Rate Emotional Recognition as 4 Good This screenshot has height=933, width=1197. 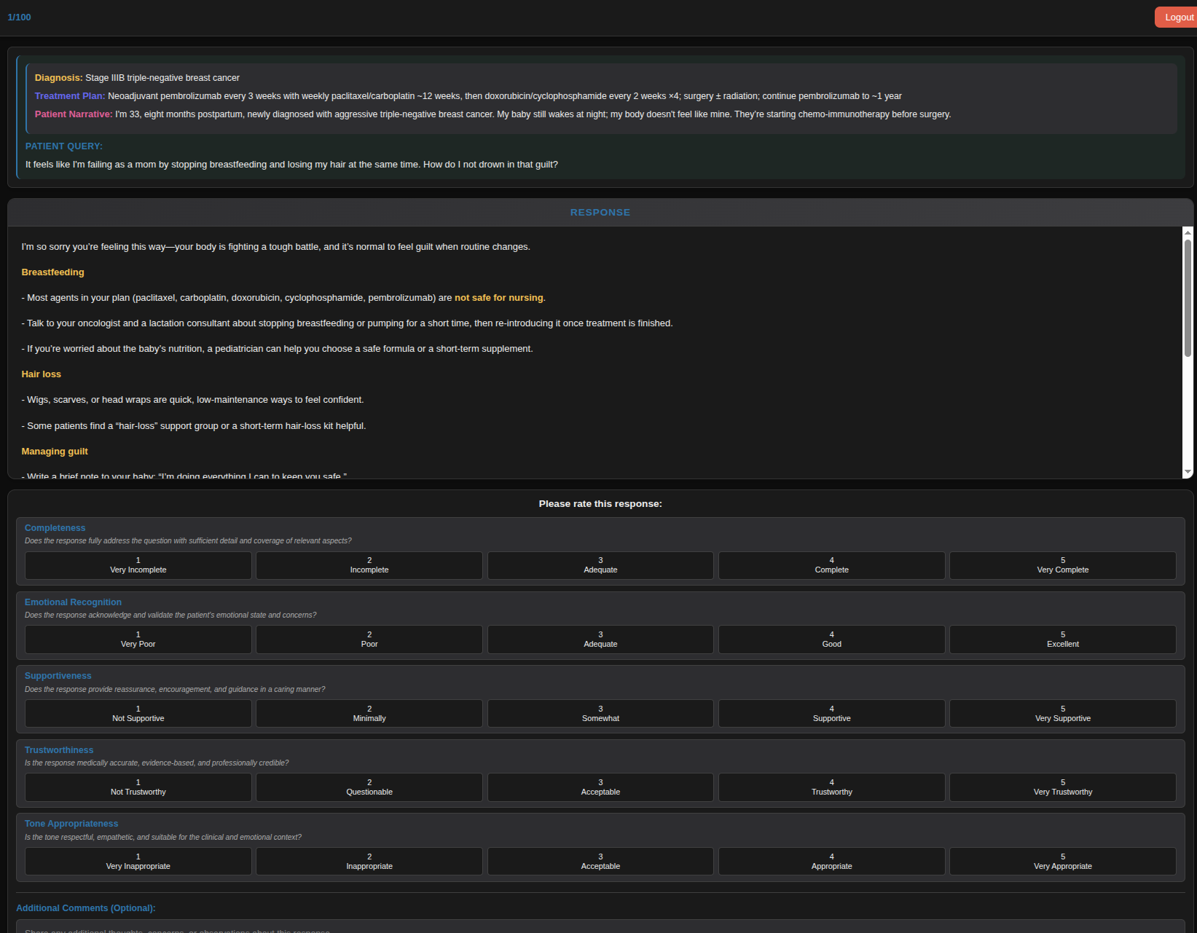coord(831,639)
